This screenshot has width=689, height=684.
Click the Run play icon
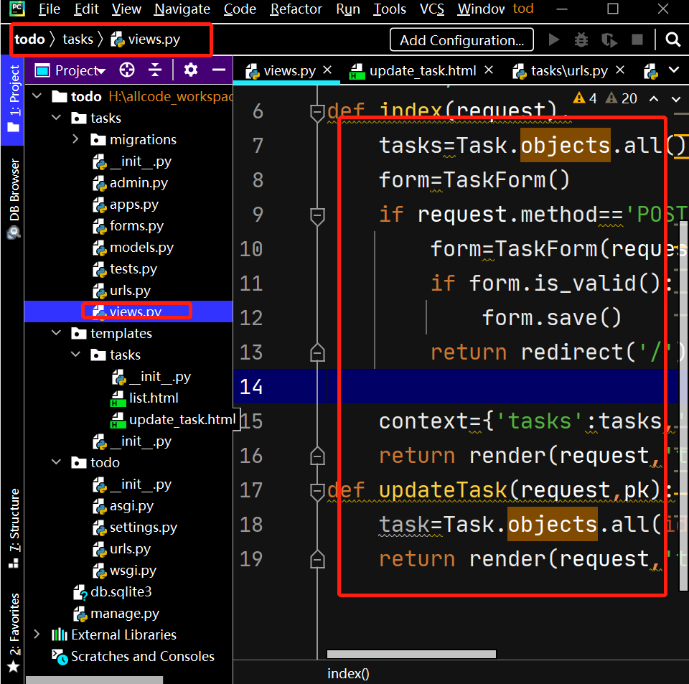click(x=553, y=40)
